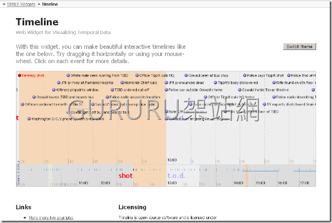Open the TSBD ordered cut off event
Screen dimensions: 332x223
point(130,90)
